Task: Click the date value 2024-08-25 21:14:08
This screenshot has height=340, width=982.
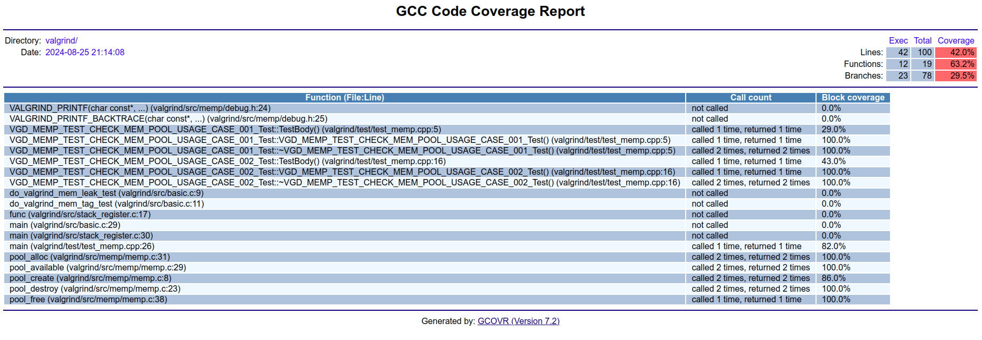Action: (x=85, y=52)
